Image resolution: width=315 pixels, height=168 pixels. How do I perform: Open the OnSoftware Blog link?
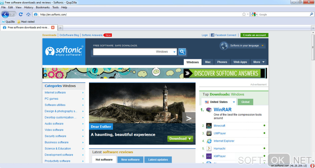(69, 35)
